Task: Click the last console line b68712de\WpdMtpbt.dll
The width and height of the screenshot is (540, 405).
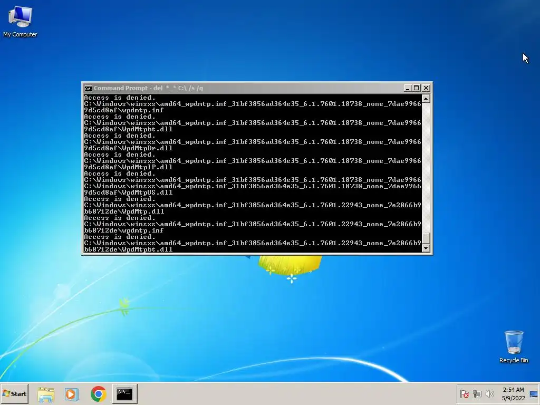Action: (x=128, y=249)
